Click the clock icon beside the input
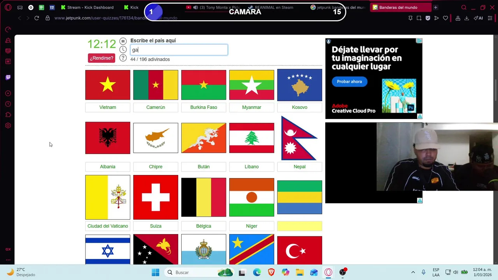The image size is (498, 280). [x=123, y=49]
